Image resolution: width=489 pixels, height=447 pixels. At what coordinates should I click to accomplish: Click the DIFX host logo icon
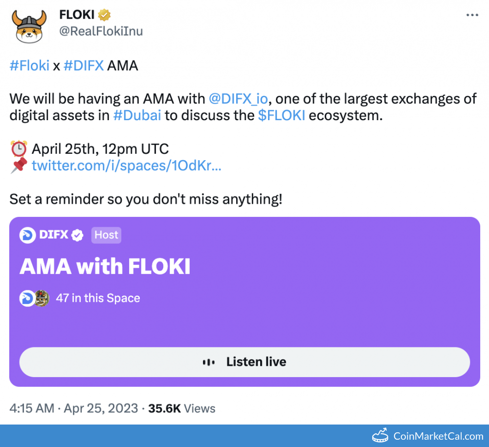[x=27, y=235]
